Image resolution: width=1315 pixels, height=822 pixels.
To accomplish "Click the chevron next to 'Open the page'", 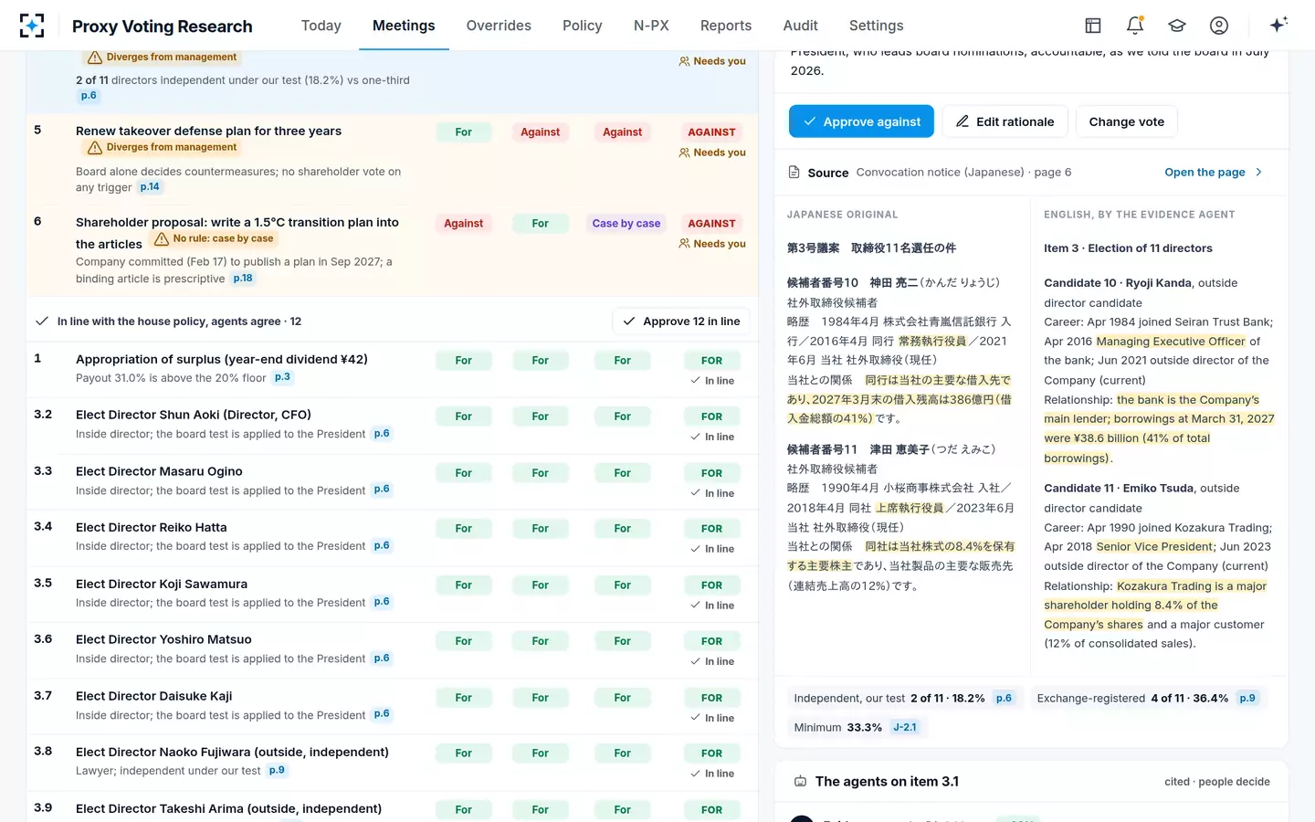I will pos(1258,172).
